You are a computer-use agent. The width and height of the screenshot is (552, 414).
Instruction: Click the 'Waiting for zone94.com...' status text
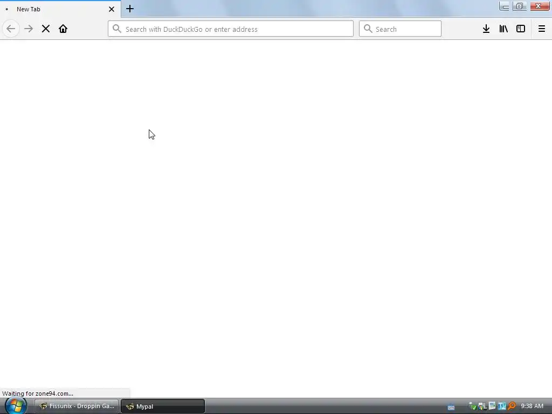pyautogui.click(x=38, y=393)
